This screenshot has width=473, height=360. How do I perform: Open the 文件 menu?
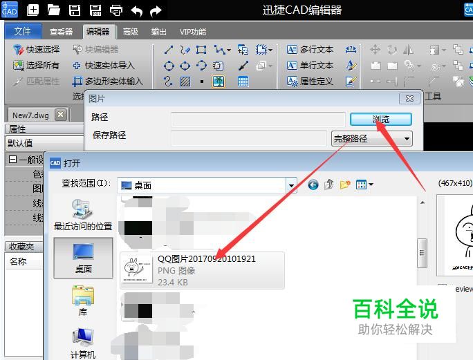pyautogui.click(x=23, y=31)
